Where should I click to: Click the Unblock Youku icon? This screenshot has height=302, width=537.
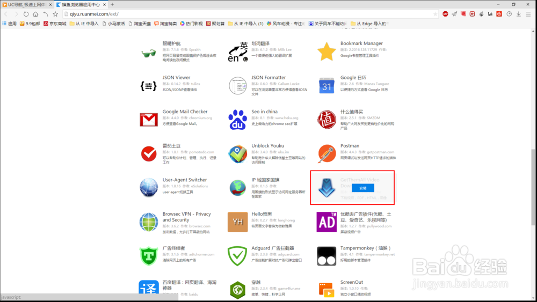(238, 154)
